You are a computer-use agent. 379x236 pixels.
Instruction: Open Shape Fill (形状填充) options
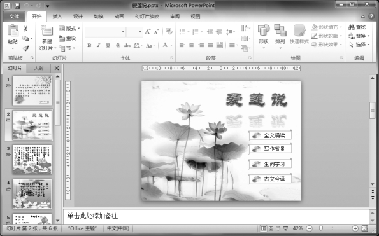[326, 27]
